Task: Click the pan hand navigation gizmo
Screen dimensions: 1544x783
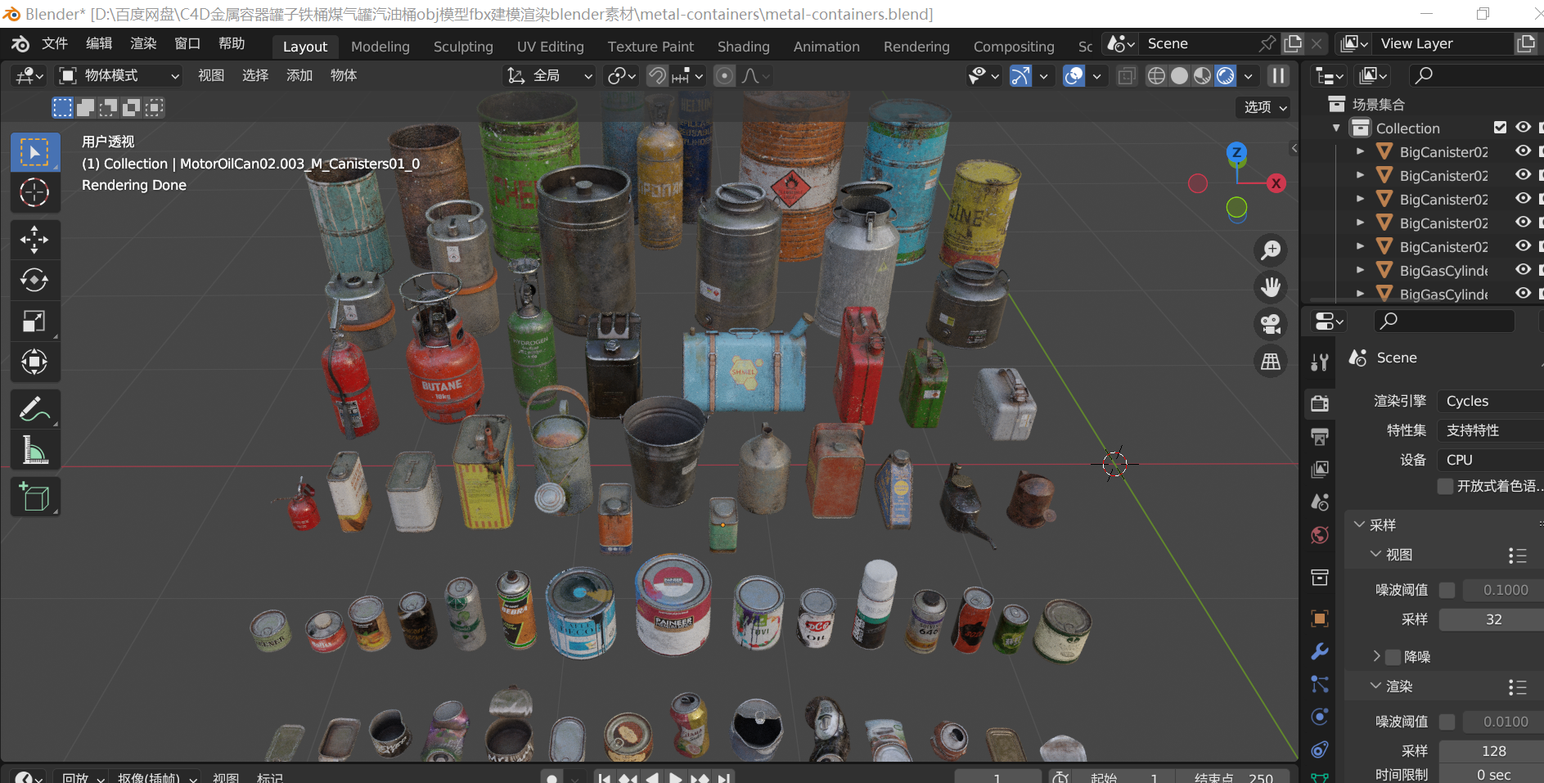Action: coord(1271,286)
